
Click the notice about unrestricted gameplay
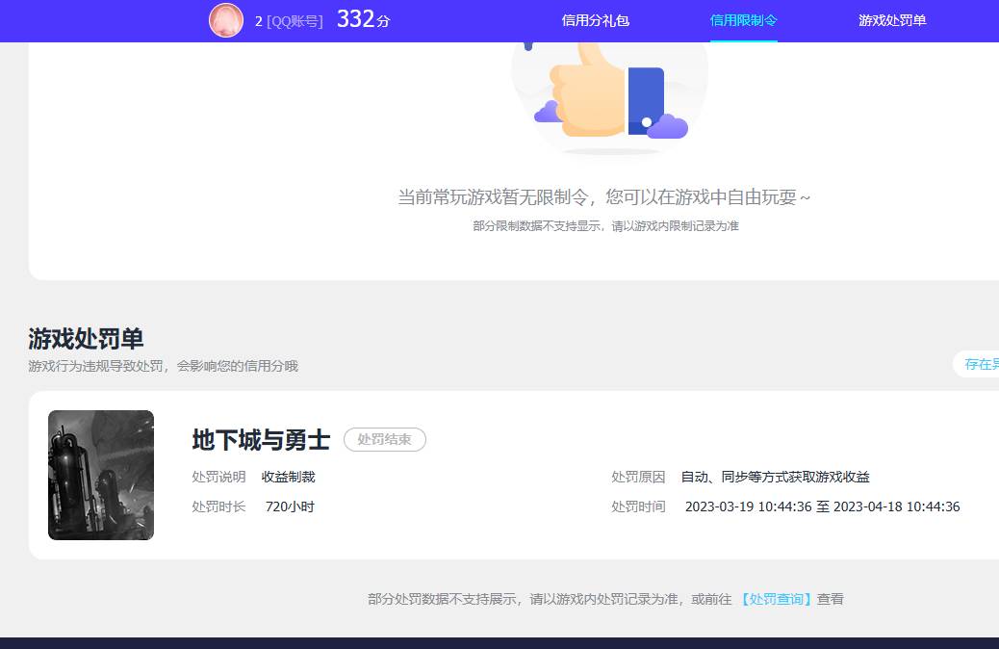pyautogui.click(x=605, y=195)
